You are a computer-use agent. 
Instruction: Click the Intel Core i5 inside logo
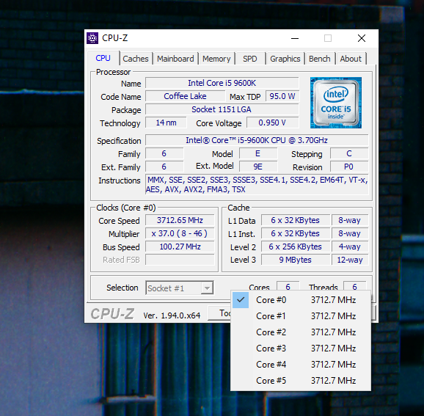[336, 103]
